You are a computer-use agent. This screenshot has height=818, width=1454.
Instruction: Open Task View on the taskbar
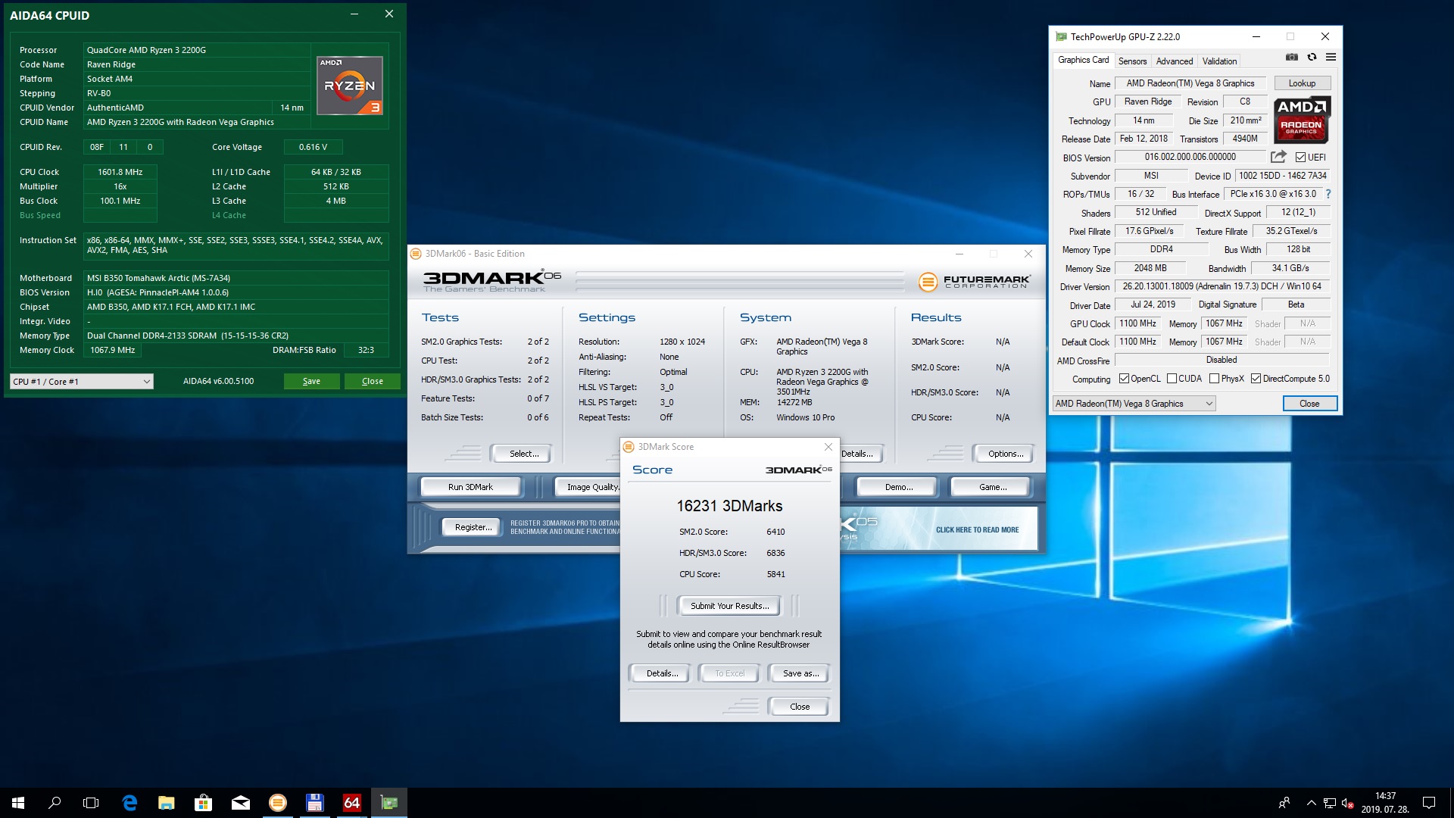pyautogui.click(x=91, y=803)
